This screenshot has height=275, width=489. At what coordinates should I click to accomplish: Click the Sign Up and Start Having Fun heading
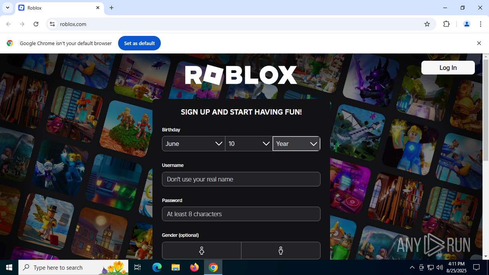pyautogui.click(x=241, y=112)
